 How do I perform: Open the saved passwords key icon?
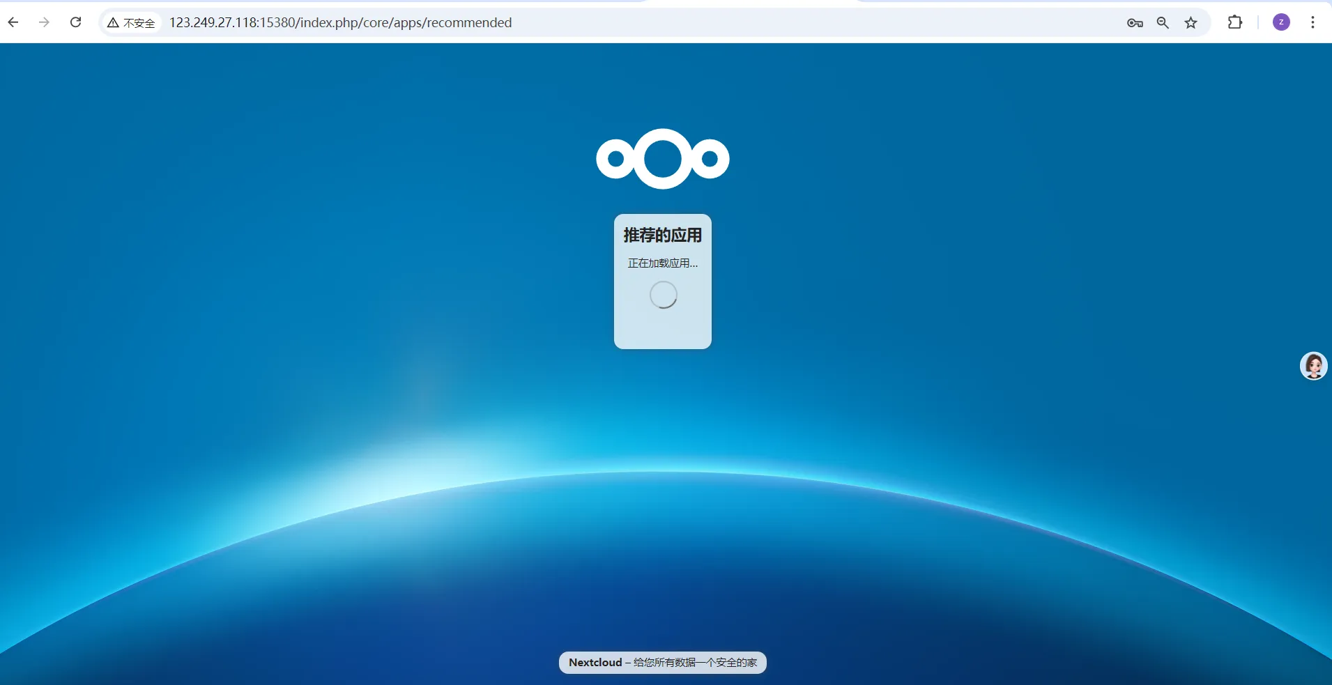click(1135, 23)
